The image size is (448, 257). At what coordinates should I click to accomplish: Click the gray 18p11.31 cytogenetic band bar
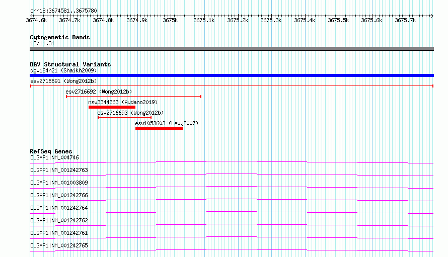coord(232,49)
